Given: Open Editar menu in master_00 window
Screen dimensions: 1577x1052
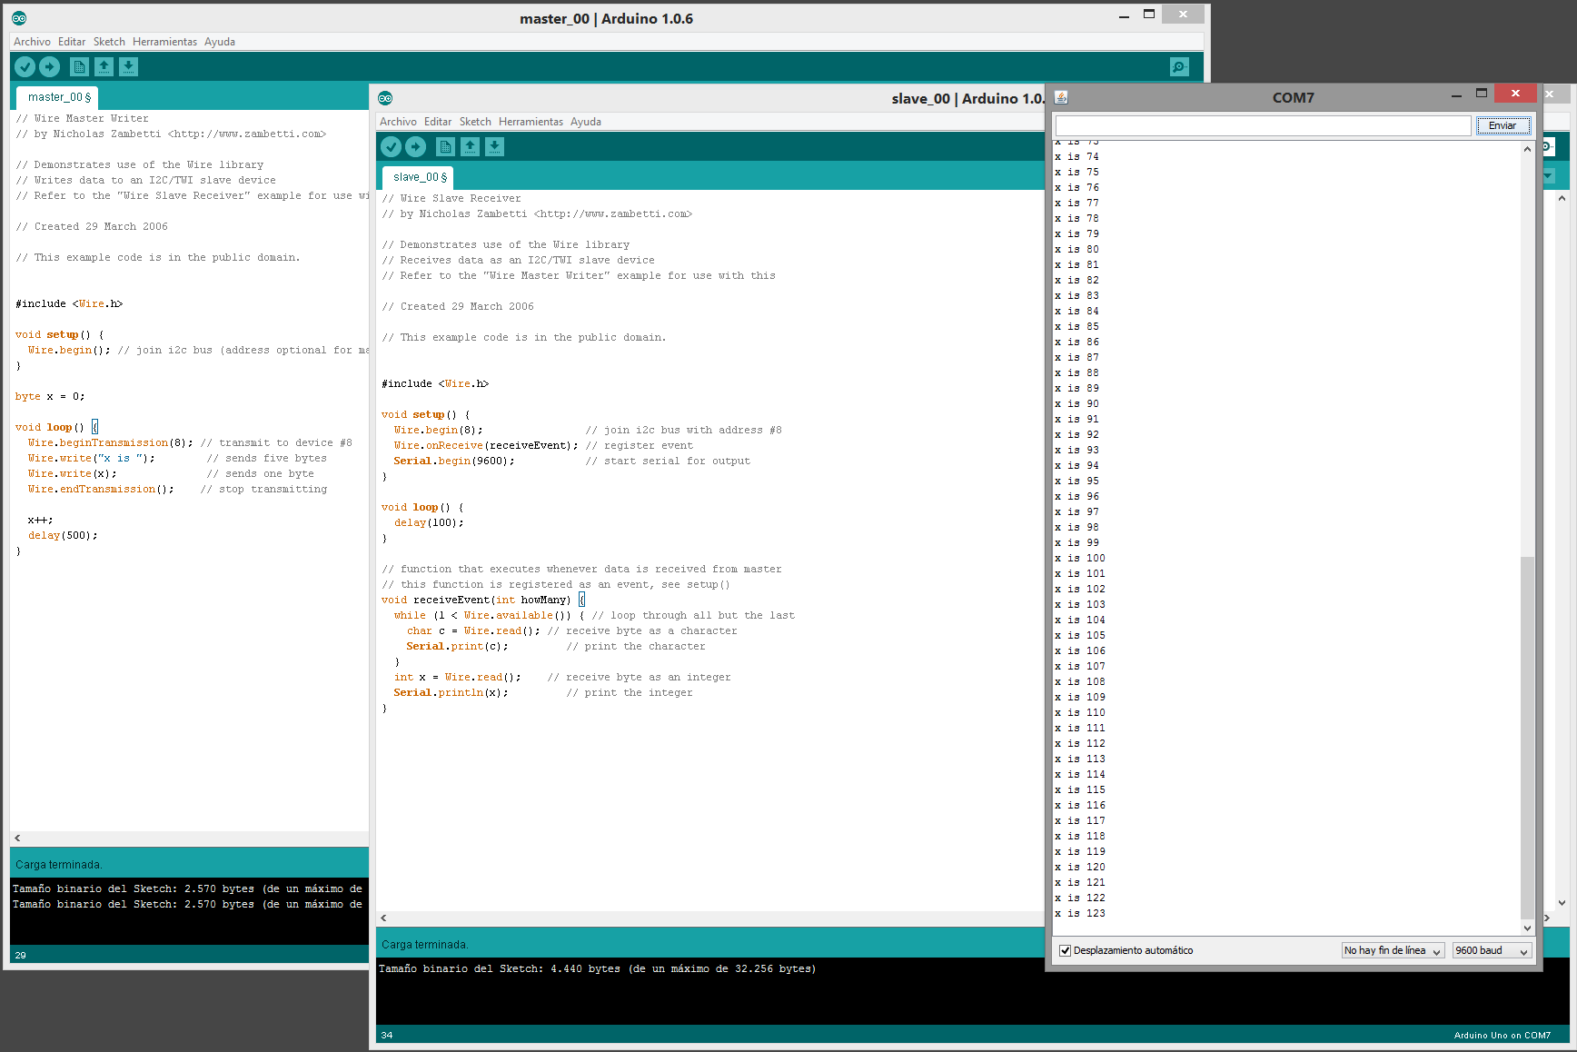Looking at the screenshot, I should click(x=72, y=42).
